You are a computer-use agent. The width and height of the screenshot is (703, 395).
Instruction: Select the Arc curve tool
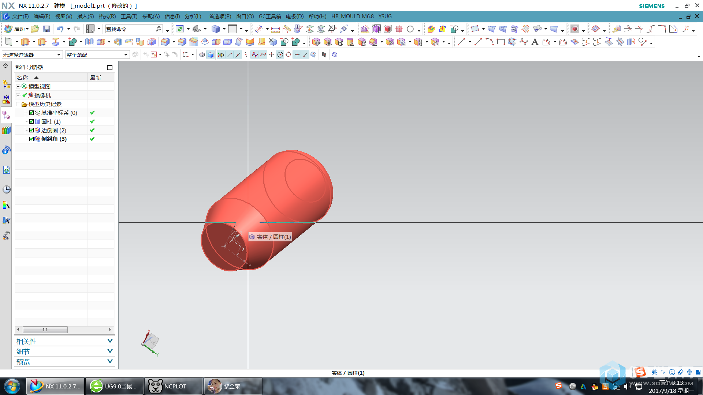(489, 42)
